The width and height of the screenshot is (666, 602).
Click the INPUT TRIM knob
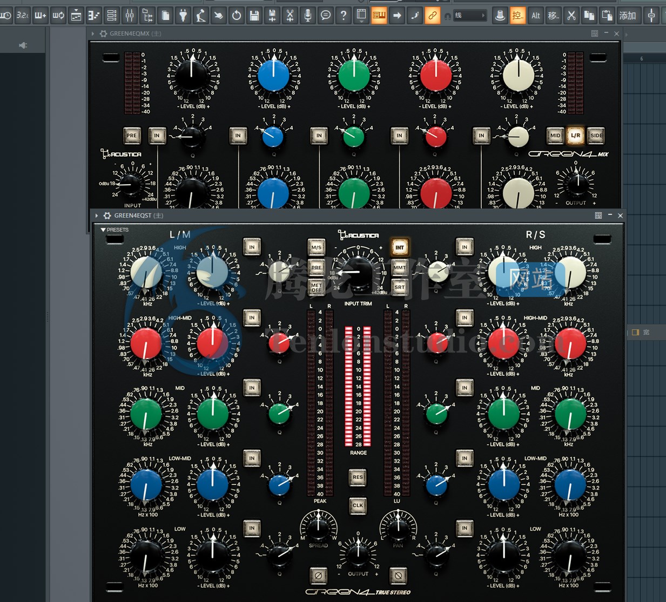[358, 272]
